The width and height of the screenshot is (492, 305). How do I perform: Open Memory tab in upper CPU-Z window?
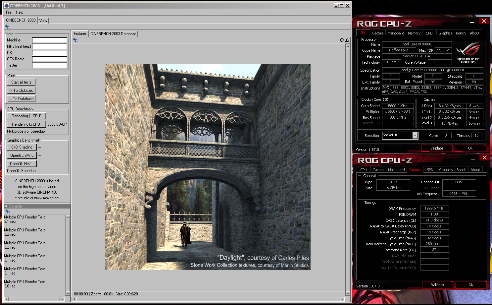coord(414,33)
